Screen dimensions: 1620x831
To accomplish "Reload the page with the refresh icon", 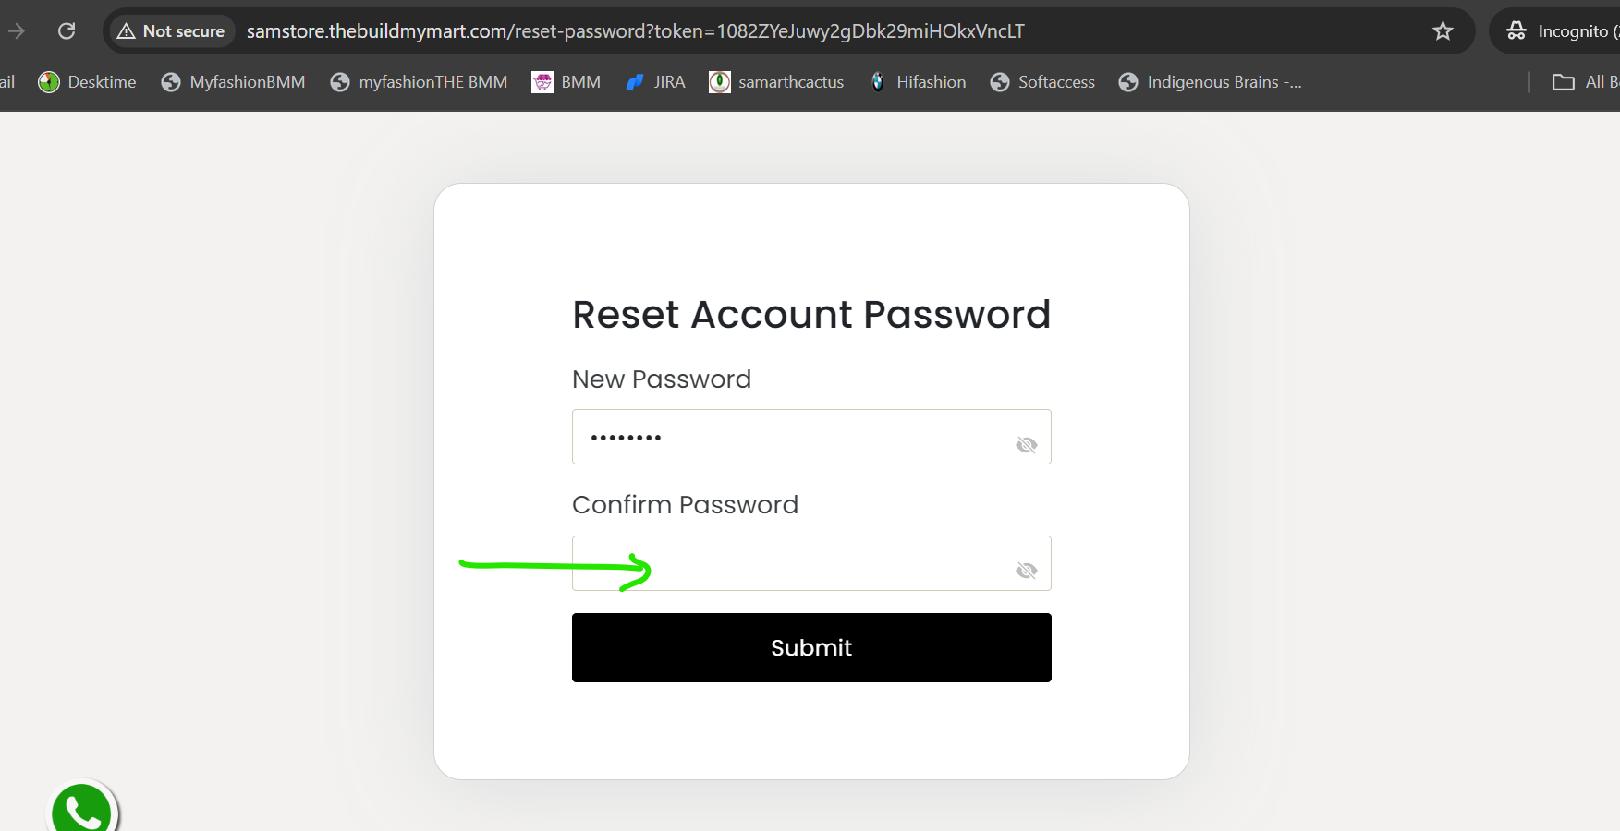I will pyautogui.click(x=67, y=30).
